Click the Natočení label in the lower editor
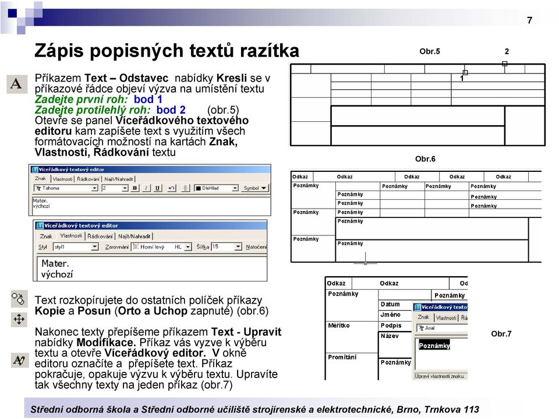Viewport: 559px width, 419px height. click(x=256, y=247)
